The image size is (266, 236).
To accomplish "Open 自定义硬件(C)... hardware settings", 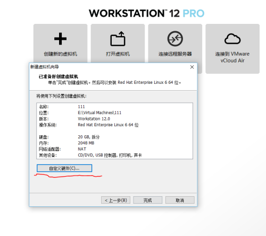I will (64, 168).
